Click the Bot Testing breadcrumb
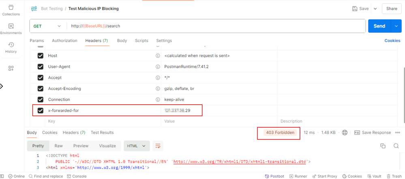Screen dimensions: 405x179 tap(52, 8)
